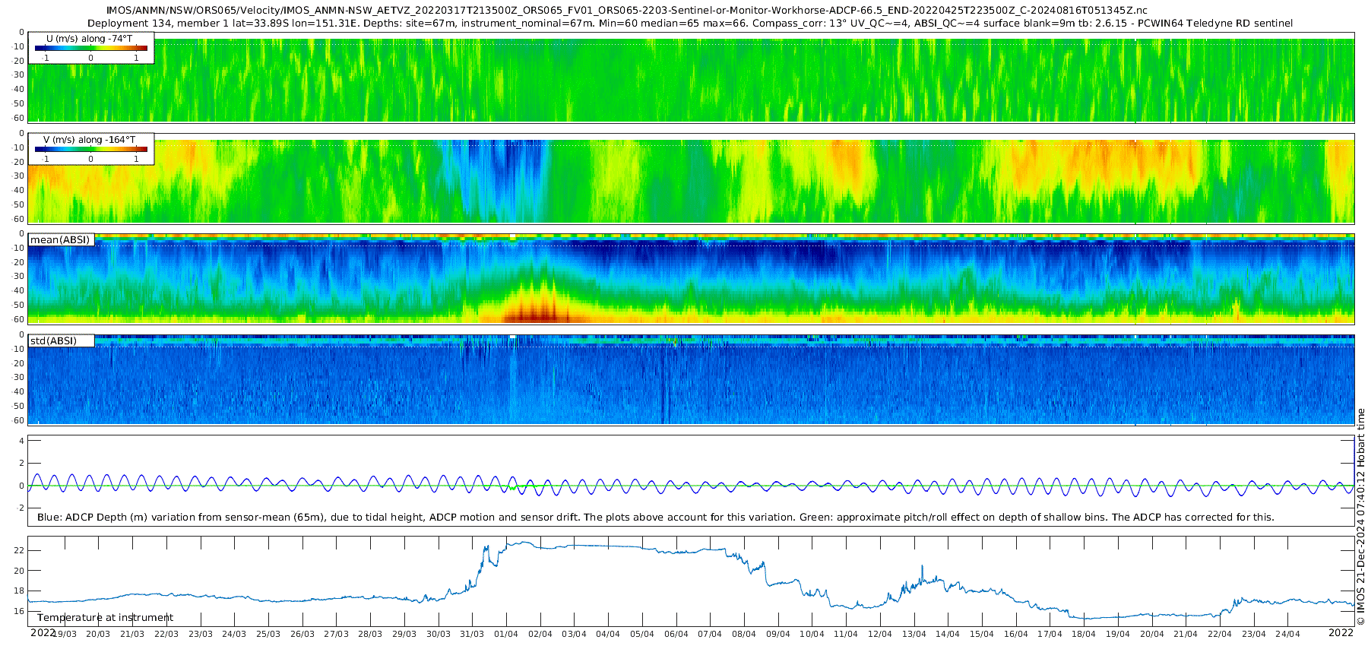Select the mean(ABSI) panel label
Viewport: 1368px width, 646px height.
coord(60,240)
